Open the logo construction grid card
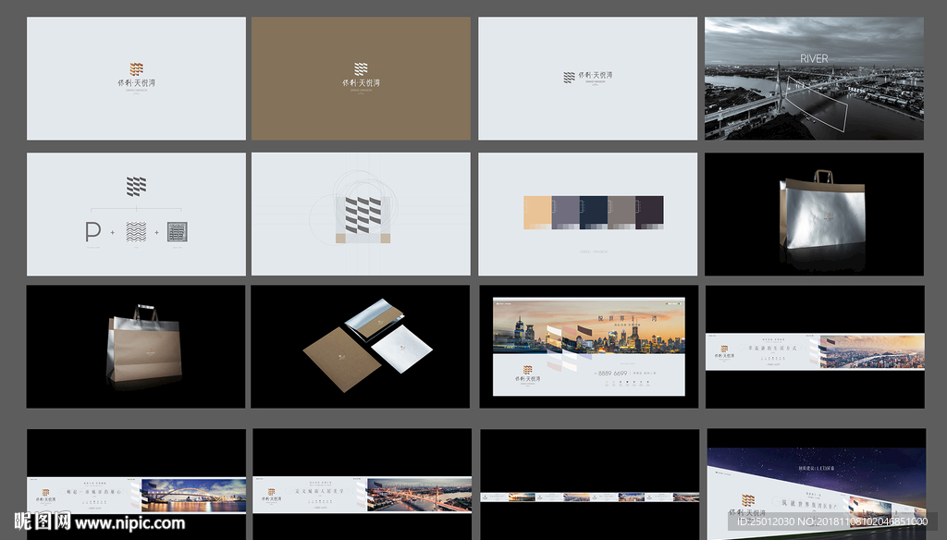The height and width of the screenshot is (540, 947). tap(361, 214)
